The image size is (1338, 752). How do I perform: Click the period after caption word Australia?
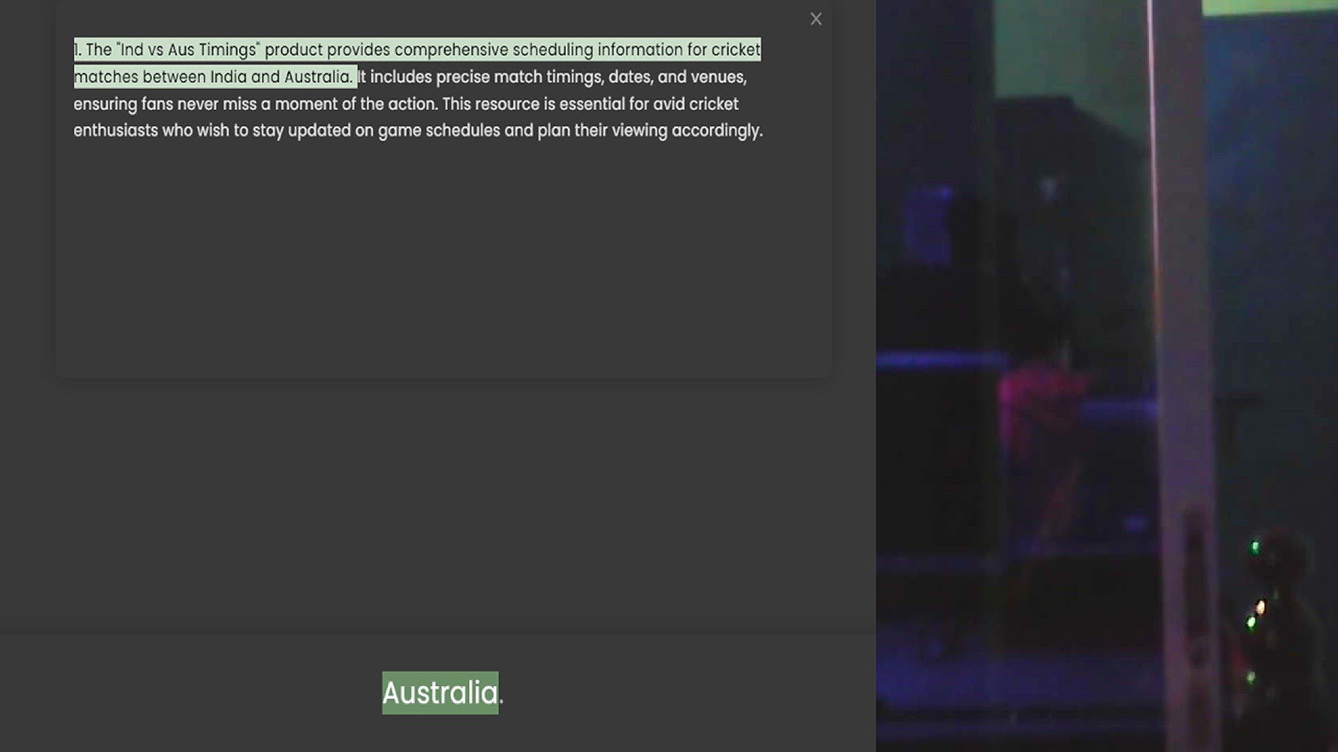coord(501,700)
